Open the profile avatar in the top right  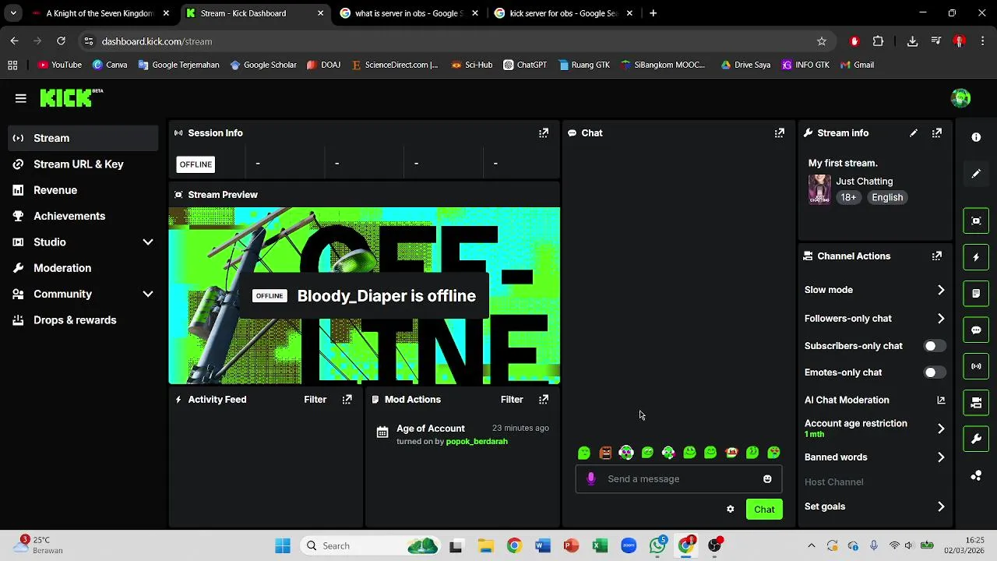tap(960, 97)
